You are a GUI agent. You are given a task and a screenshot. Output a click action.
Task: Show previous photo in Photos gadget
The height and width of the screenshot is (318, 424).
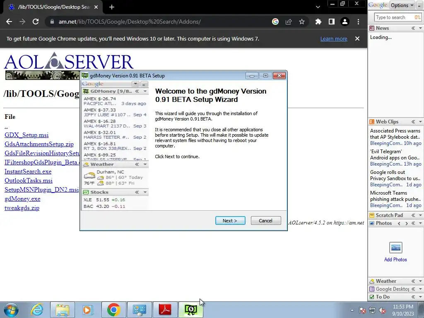tap(399, 223)
